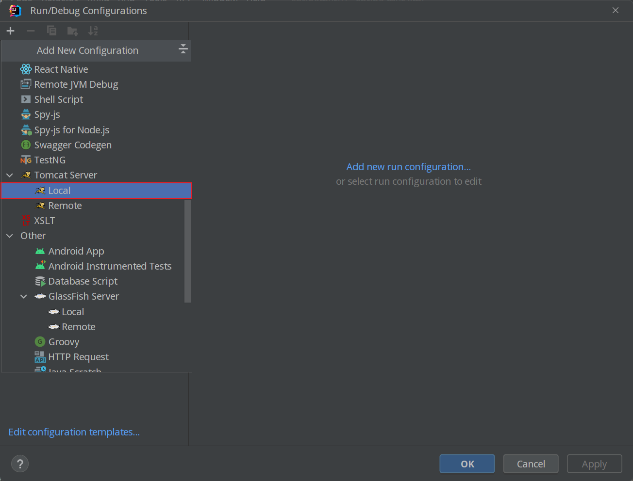Select the React Native icon

tap(26, 69)
